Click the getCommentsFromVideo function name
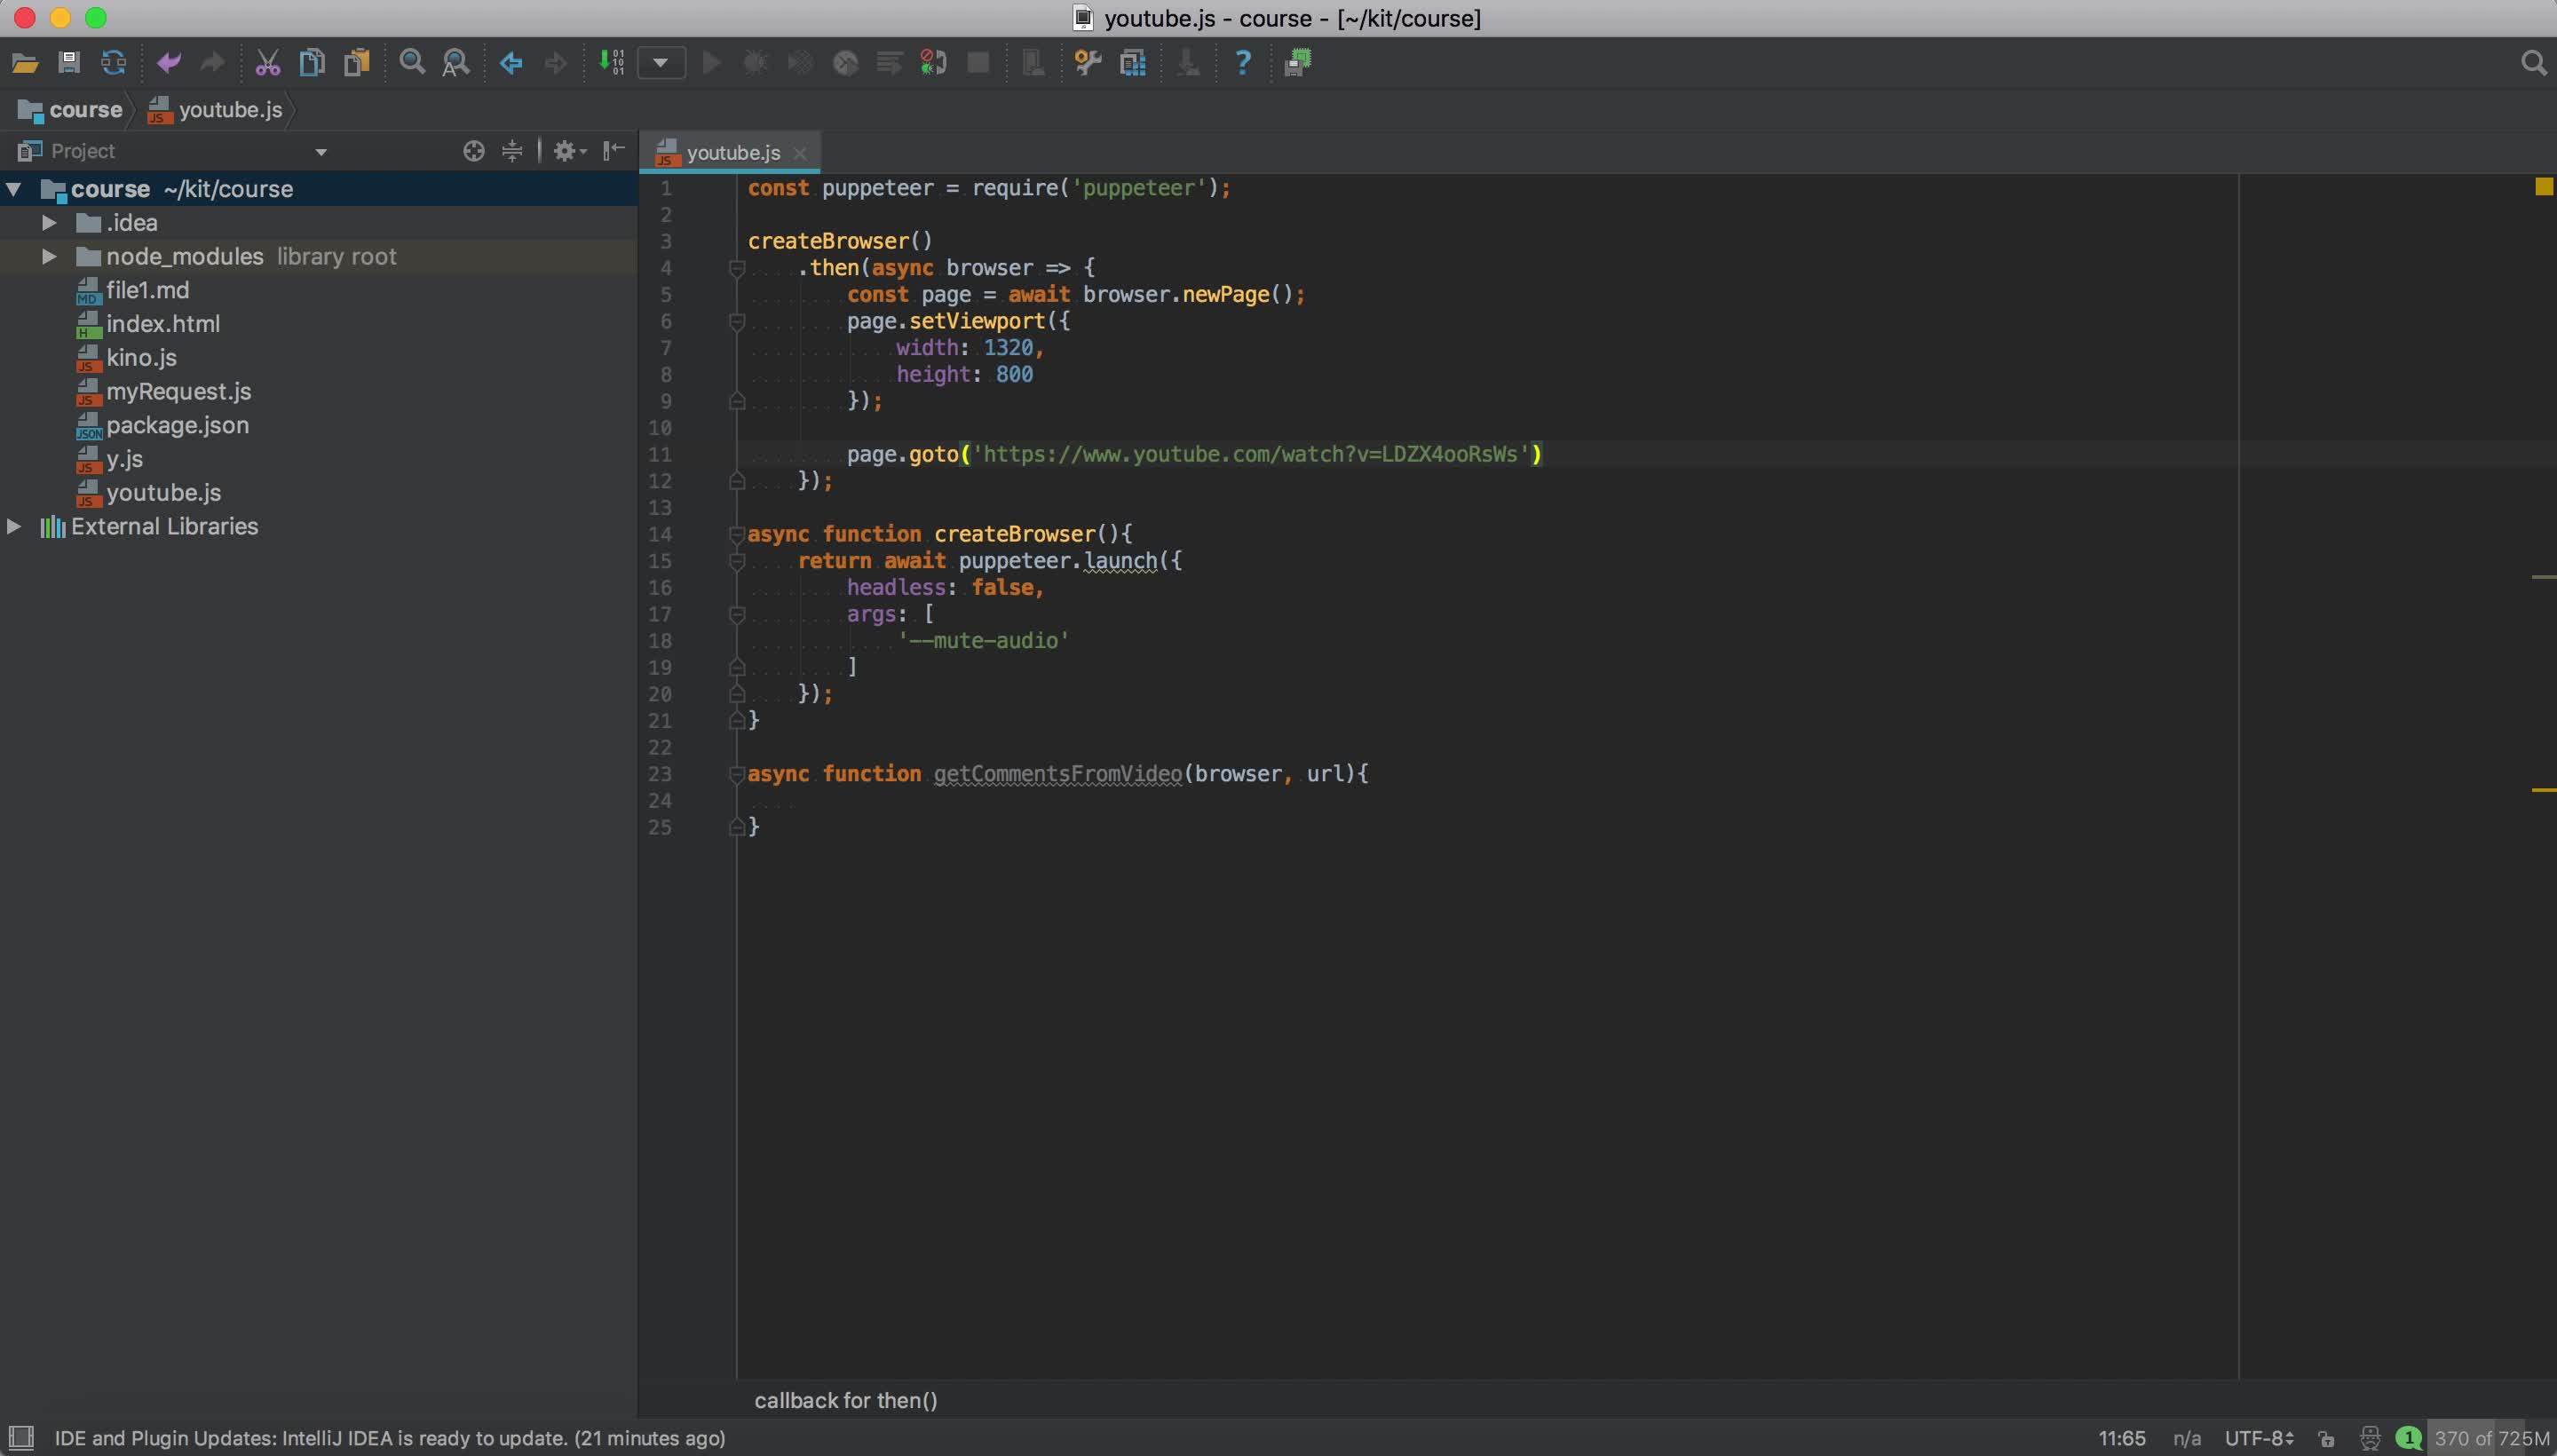This screenshot has height=1456, width=2557. pyautogui.click(x=1057, y=774)
